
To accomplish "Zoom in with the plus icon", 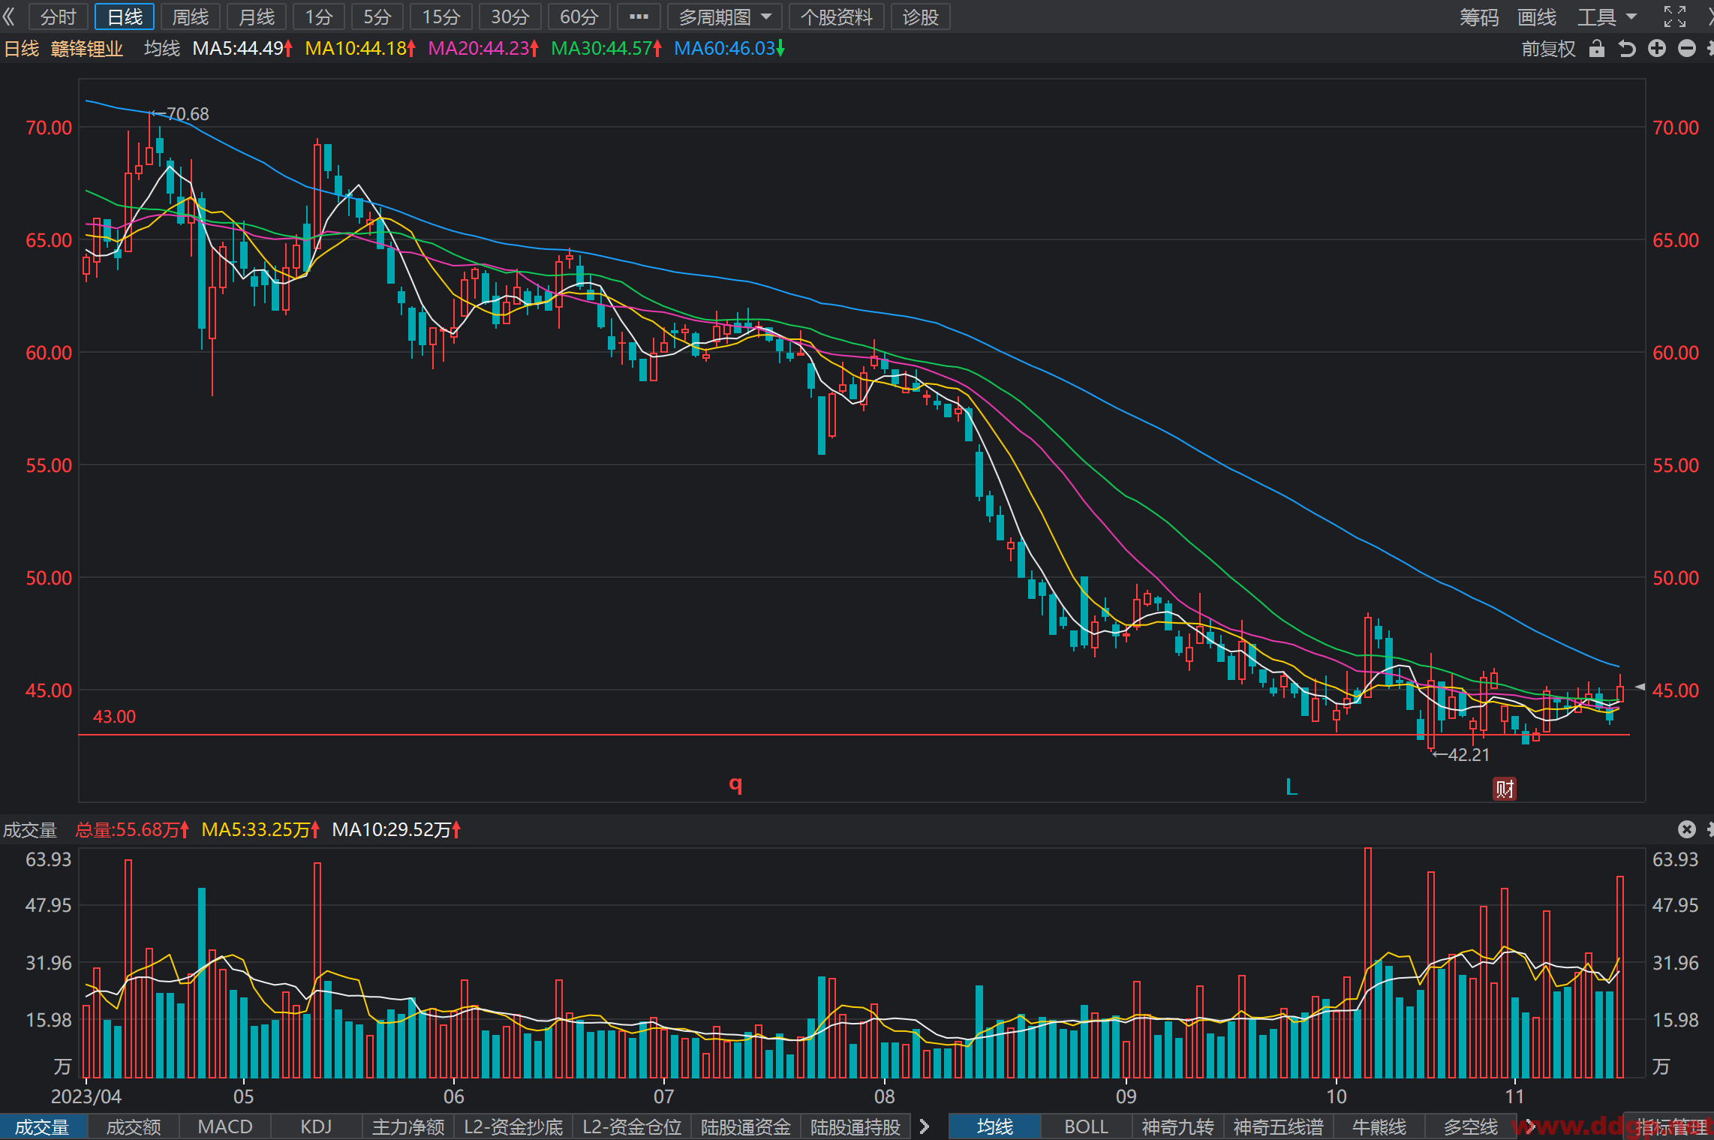I will pos(1657,49).
